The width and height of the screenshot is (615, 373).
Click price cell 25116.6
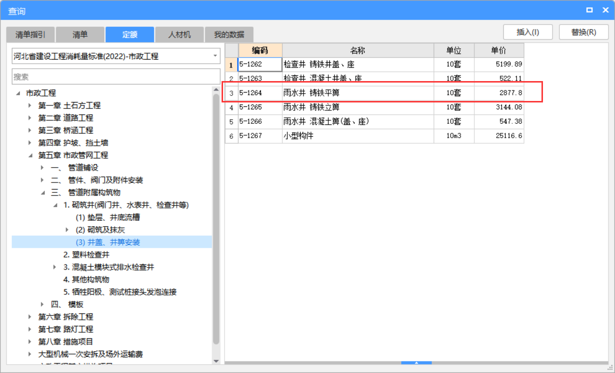click(499, 136)
